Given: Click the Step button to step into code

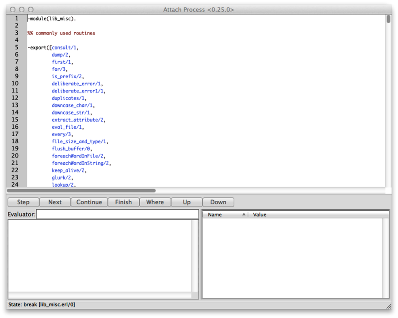Looking at the screenshot, I should pos(23,202).
